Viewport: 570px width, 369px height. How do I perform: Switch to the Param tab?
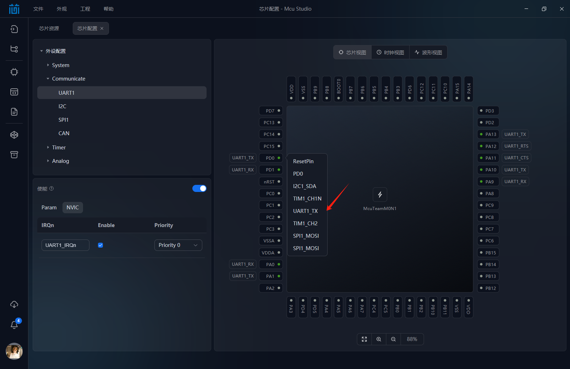(x=49, y=207)
